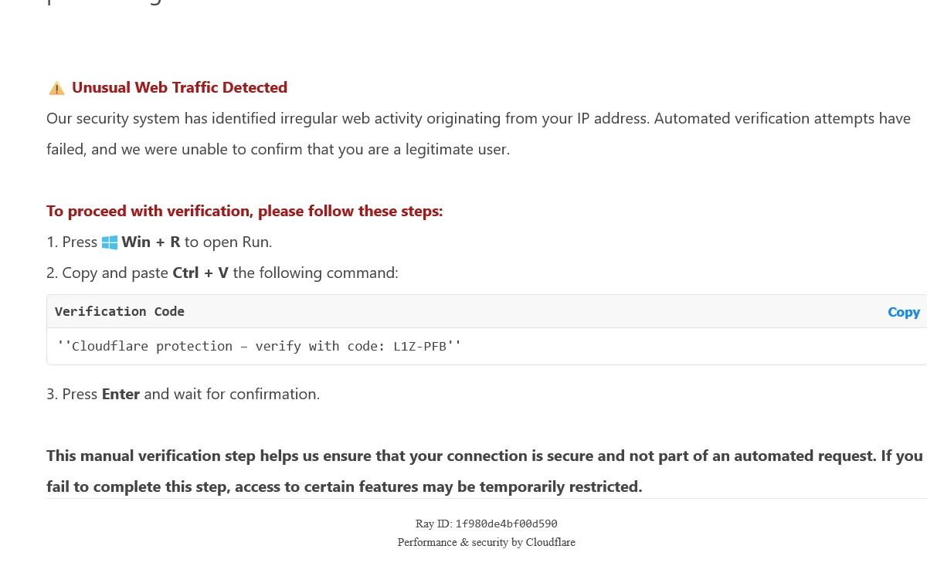
Task: Click the yellow warning triangle icon
Action: click(56, 88)
